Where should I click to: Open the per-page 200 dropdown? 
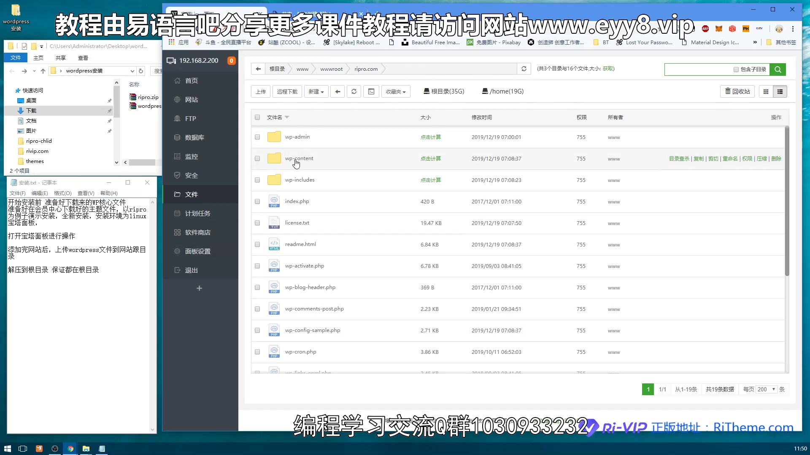tap(767, 389)
